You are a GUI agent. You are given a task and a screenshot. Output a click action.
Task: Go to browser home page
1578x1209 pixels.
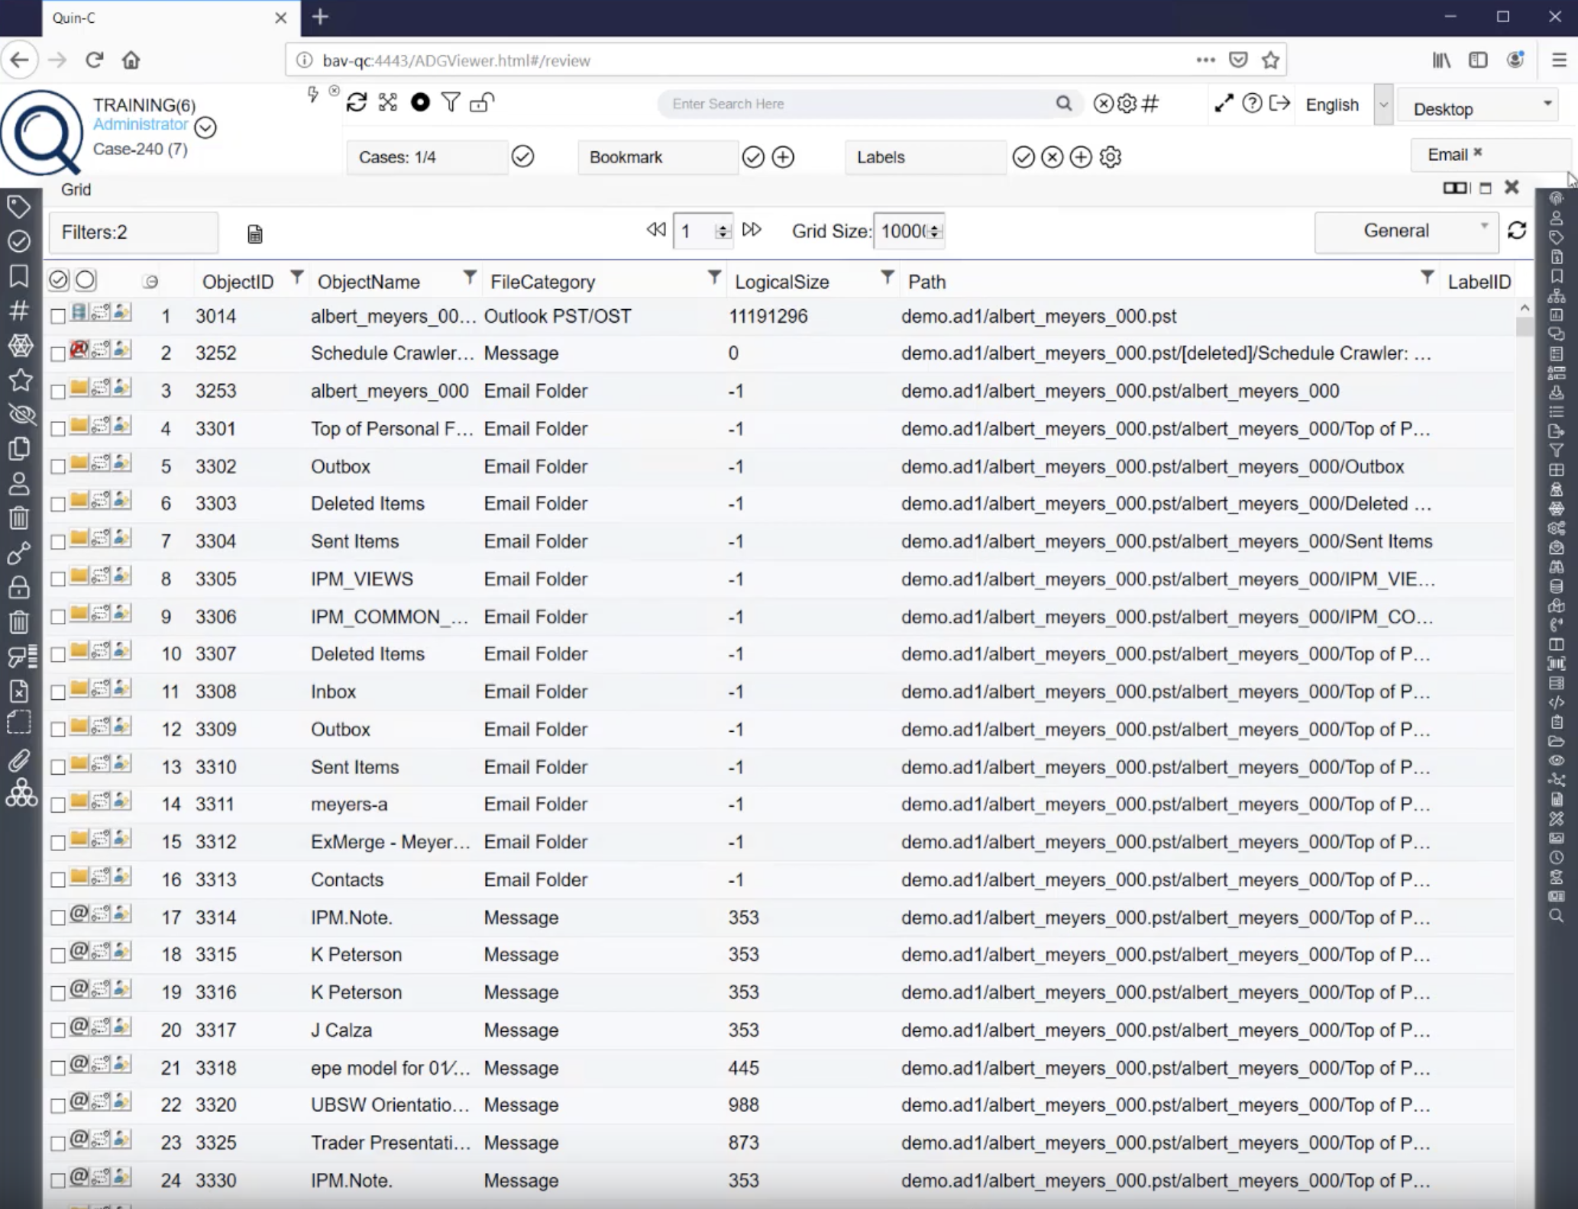click(131, 60)
